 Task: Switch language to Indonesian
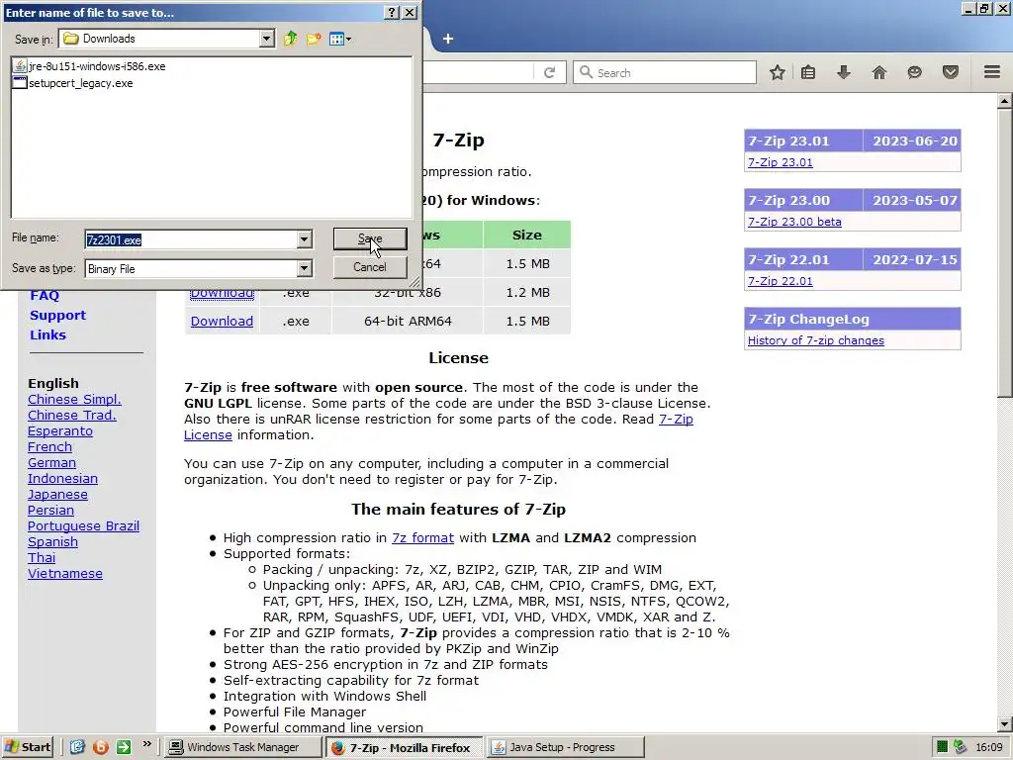(x=62, y=479)
